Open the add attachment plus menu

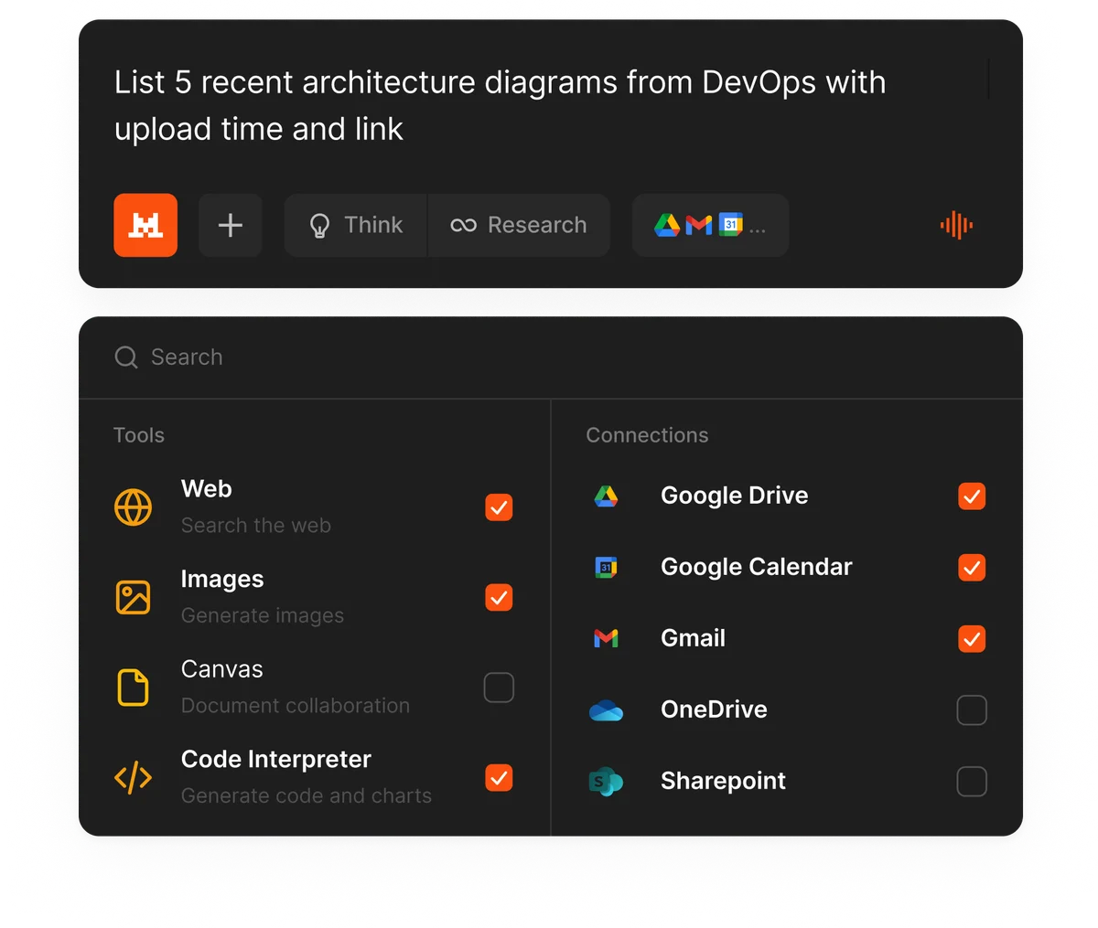231,225
